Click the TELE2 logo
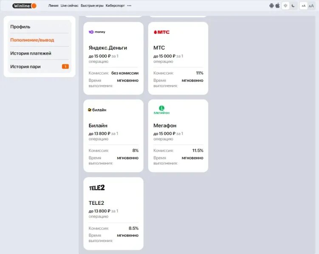Viewport: 319px width, 254px height. click(97, 187)
